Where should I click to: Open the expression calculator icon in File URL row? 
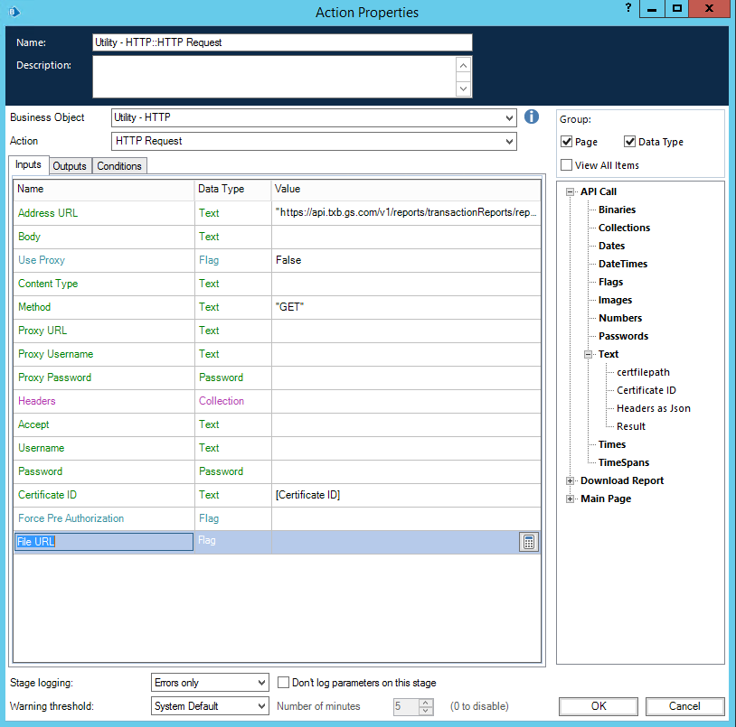[529, 542]
